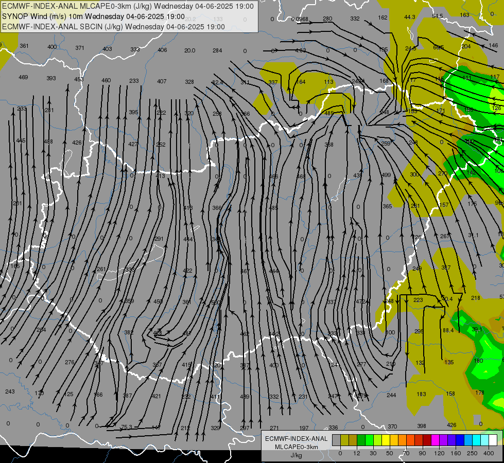Image resolution: width=504 pixels, height=463 pixels.
Task: Click the map value '488'
Action: pos(48,141)
